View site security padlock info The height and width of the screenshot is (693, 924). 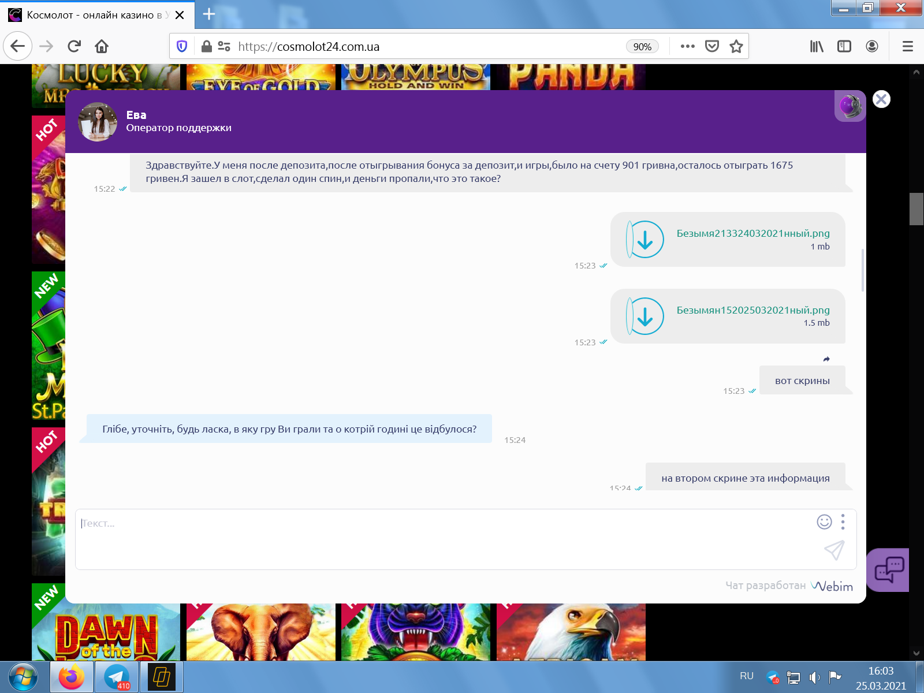(206, 46)
